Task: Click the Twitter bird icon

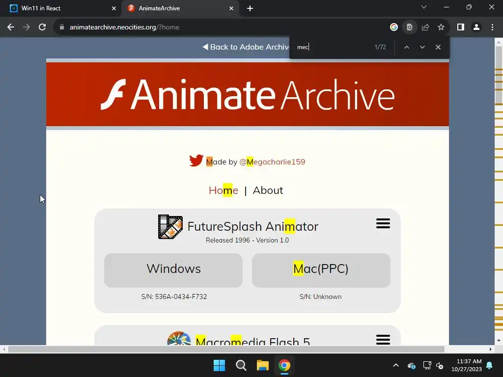Action: point(196,161)
